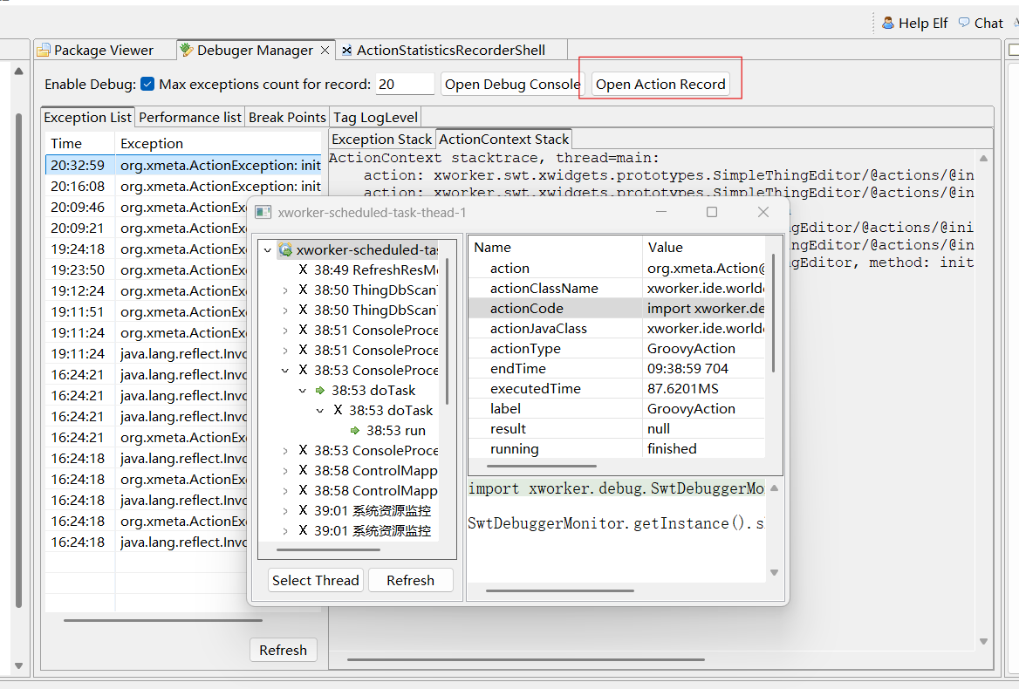Select the executedTime property row
This screenshot has height=689, width=1019.
pos(617,389)
